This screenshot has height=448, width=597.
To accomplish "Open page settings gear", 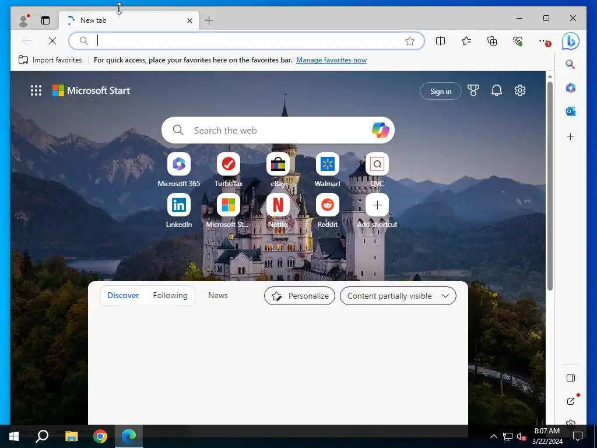I will pos(519,90).
